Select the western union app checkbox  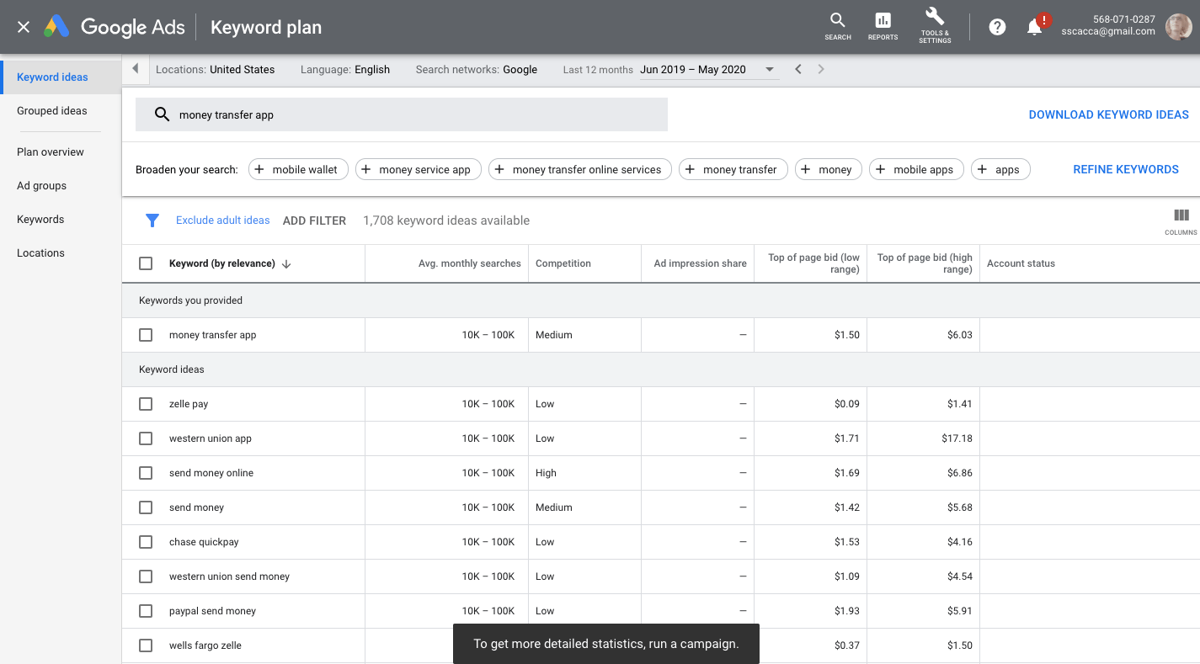click(x=146, y=438)
